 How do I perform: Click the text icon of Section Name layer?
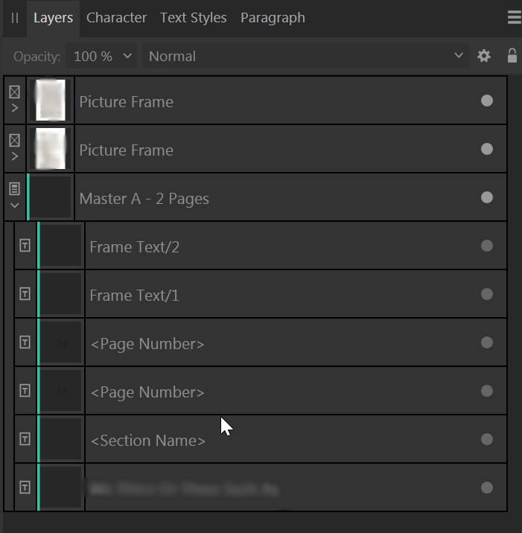[x=25, y=439]
